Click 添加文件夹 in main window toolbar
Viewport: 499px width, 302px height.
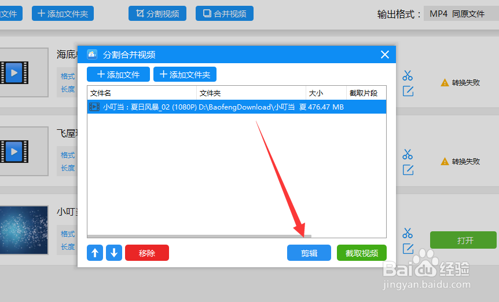click(x=63, y=14)
